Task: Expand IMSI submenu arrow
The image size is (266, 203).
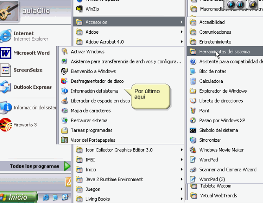Action: click(x=182, y=160)
